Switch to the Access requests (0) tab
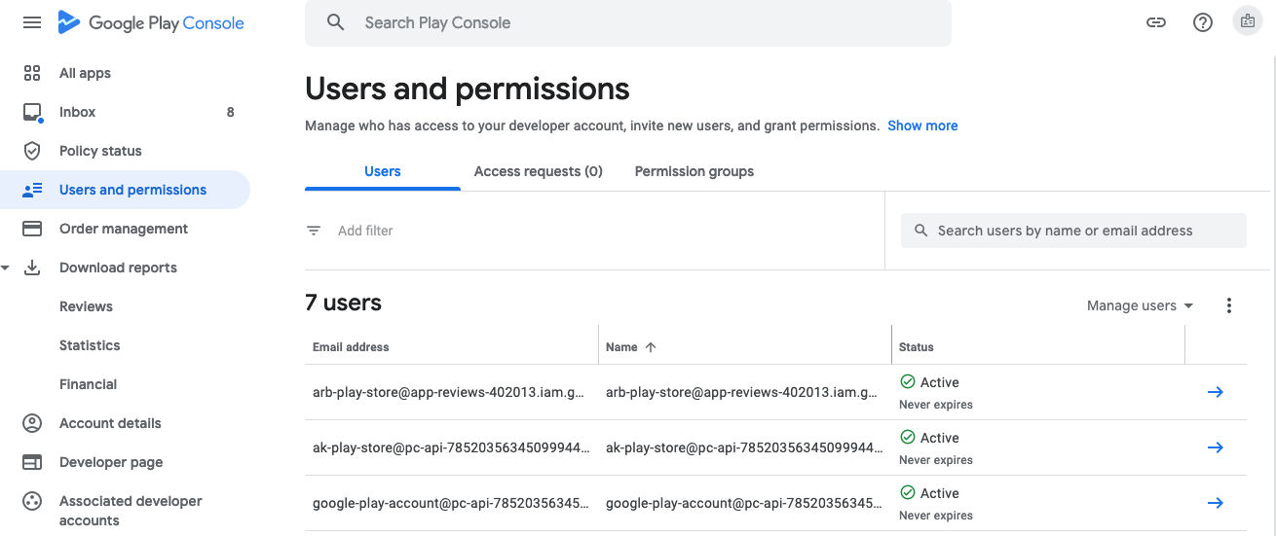This screenshot has height=536, width=1276. 539,171
